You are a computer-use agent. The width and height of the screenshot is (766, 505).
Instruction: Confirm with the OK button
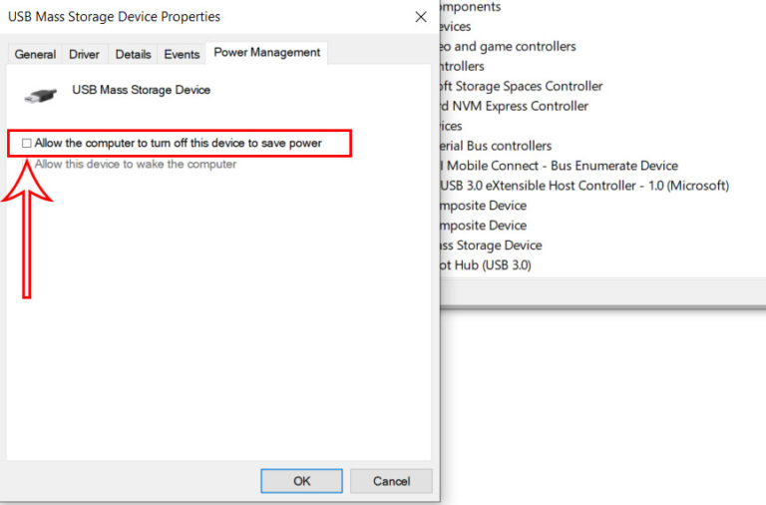(301, 481)
